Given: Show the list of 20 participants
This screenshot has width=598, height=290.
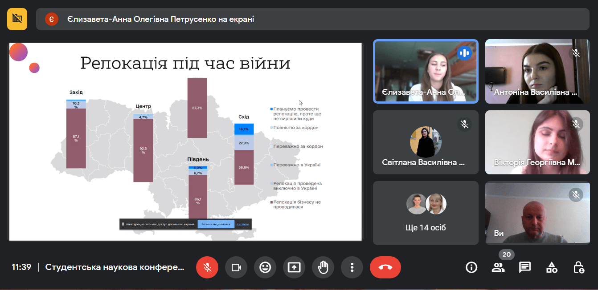Looking at the screenshot, I should click(498, 267).
